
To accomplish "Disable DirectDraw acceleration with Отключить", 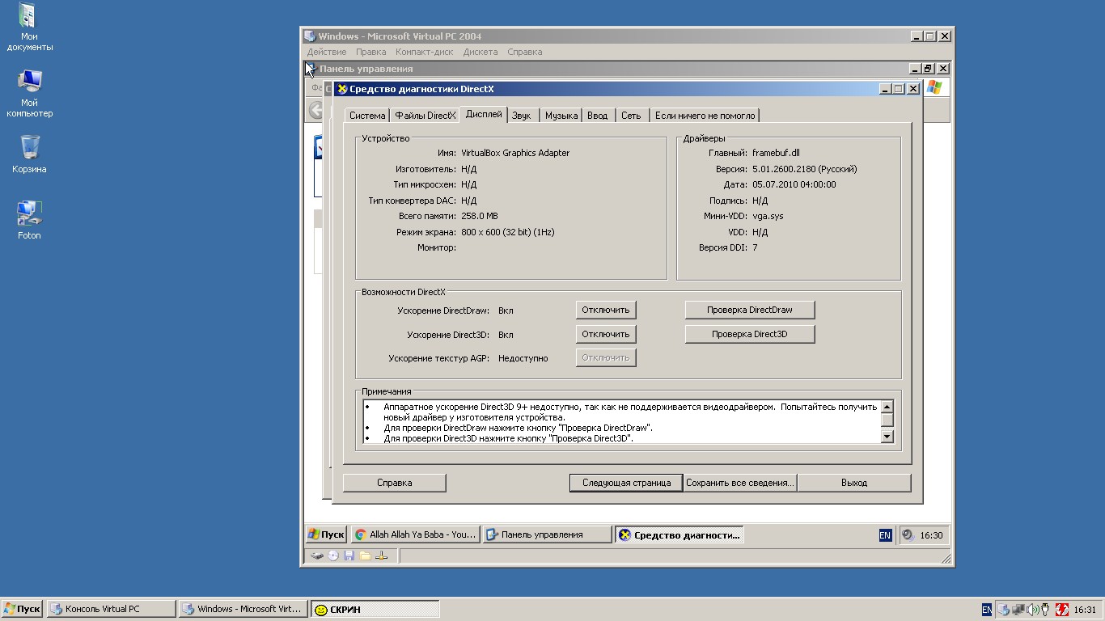I will [606, 310].
